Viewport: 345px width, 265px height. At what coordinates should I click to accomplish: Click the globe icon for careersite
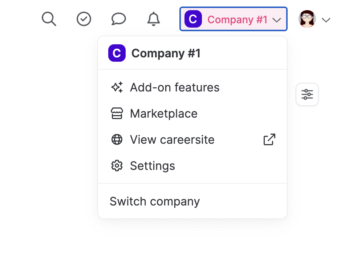(117, 140)
